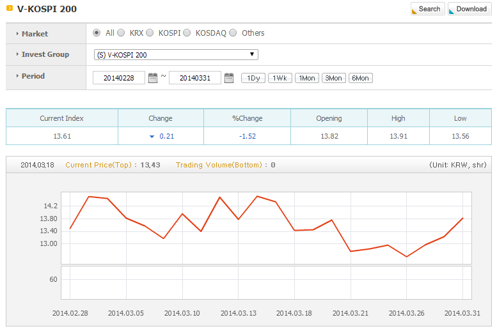Click the percent change value -1.52
This screenshot has height=331, width=497.
248,136
